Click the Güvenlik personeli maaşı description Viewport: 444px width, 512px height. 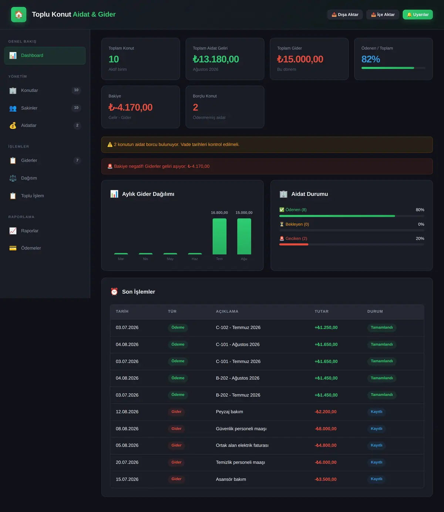click(241, 429)
